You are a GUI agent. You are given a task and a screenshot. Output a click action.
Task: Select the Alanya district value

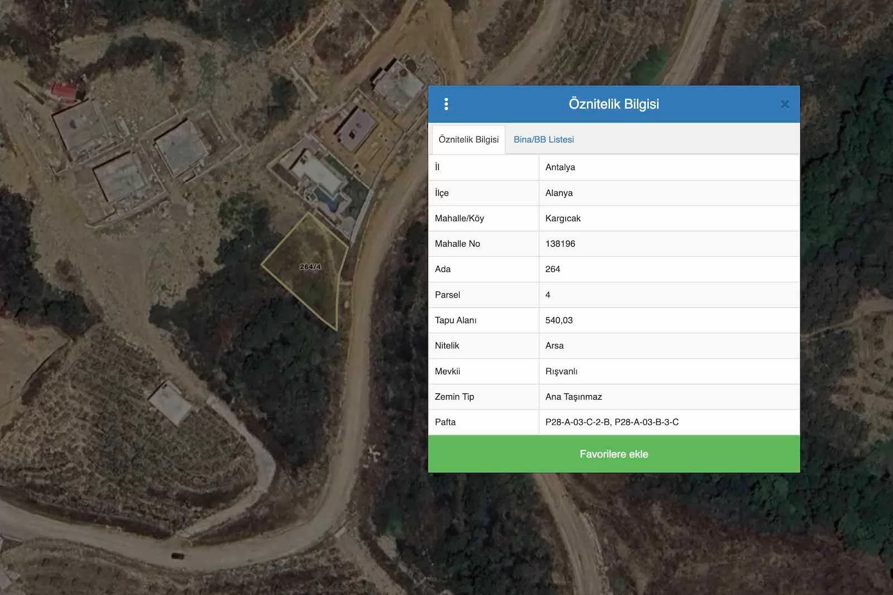tap(559, 193)
